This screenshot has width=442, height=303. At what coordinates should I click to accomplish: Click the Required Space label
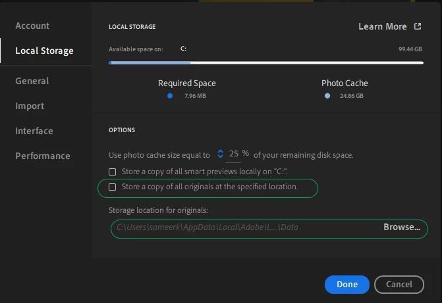pos(187,83)
